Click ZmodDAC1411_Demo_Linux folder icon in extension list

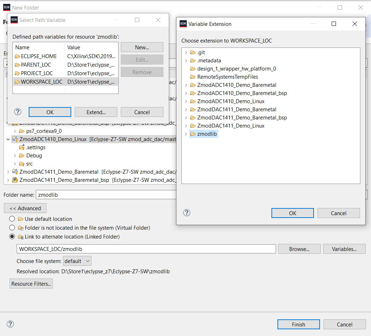[x=193, y=126]
